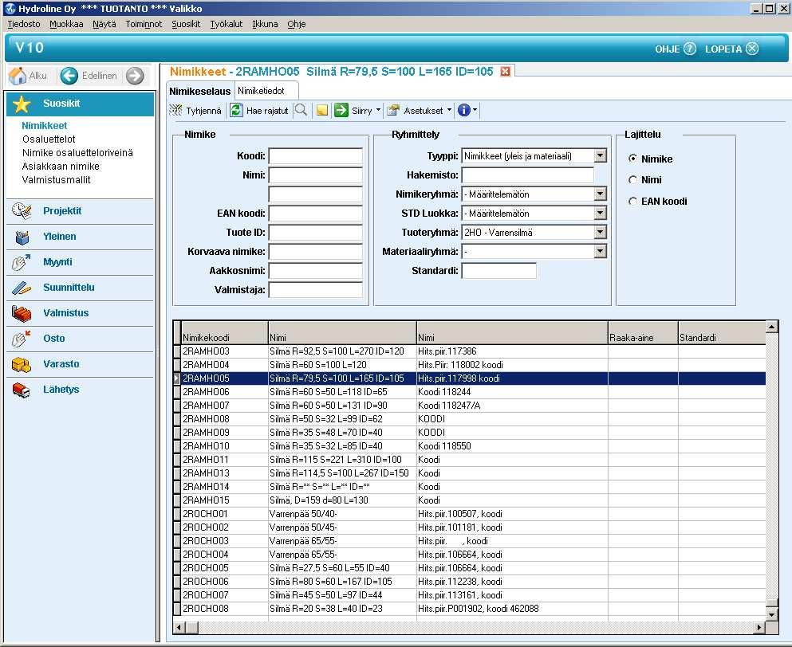Select row 2ROCHO08 in the table

470,609
